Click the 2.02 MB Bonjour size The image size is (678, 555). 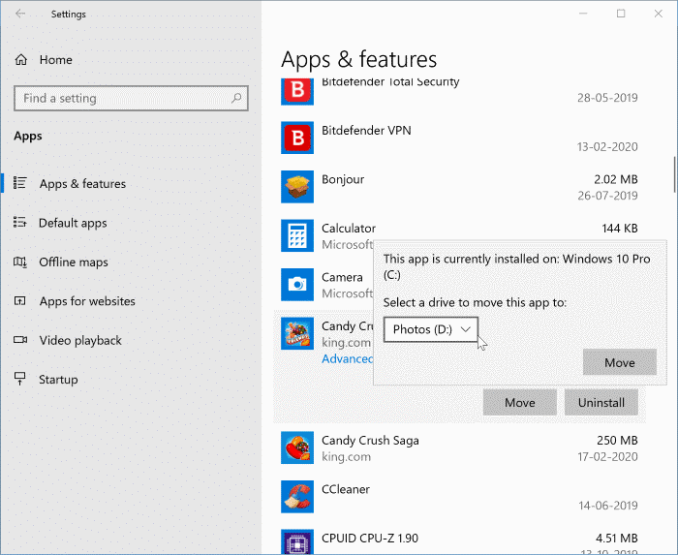click(x=616, y=179)
